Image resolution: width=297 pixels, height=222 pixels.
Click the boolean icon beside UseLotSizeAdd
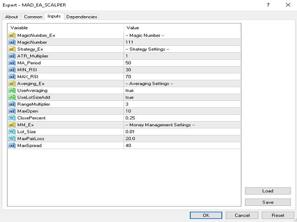click(12, 97)
